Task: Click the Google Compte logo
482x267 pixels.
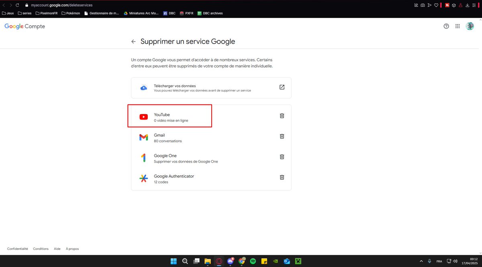Action: click(25, 26)
